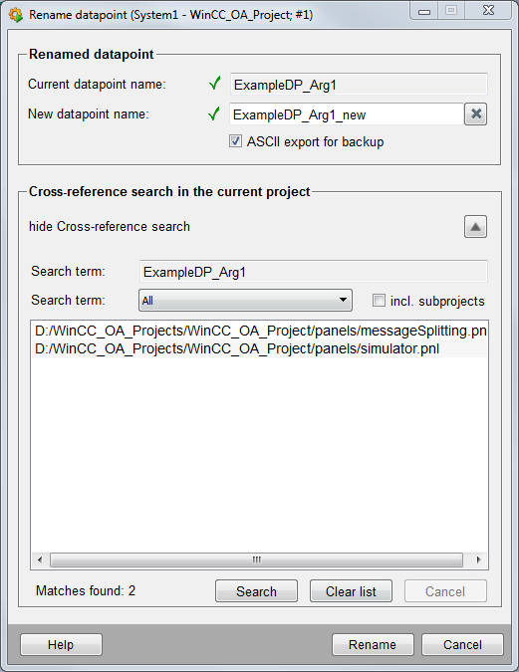The image size is (519, 672).
Task: Select simulator.pnl result in list
Action: (x=259, y=348)
